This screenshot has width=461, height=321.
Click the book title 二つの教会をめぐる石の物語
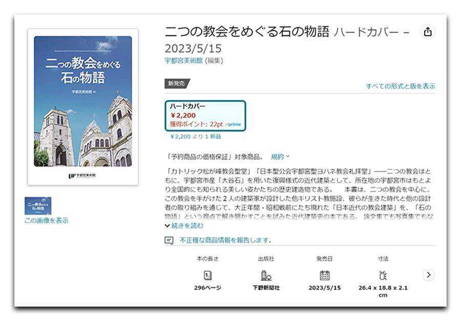tap(247, 31)
